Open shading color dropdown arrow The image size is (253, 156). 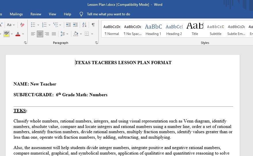pos(81,34)
